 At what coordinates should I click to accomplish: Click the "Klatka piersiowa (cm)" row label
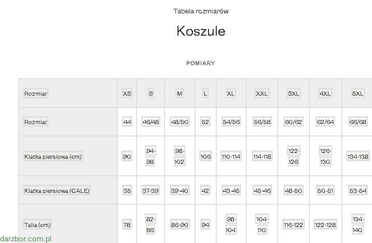(x=53, y=157)
